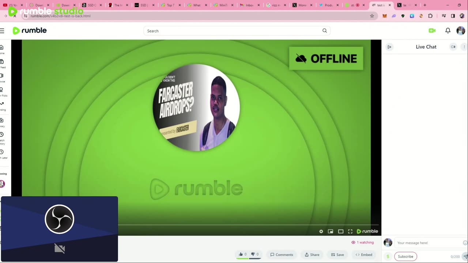Image resolution: width=468 pixels, height=263 pixels.
Task: Switch to the Top 7 tab
Action: click(170, 5)
